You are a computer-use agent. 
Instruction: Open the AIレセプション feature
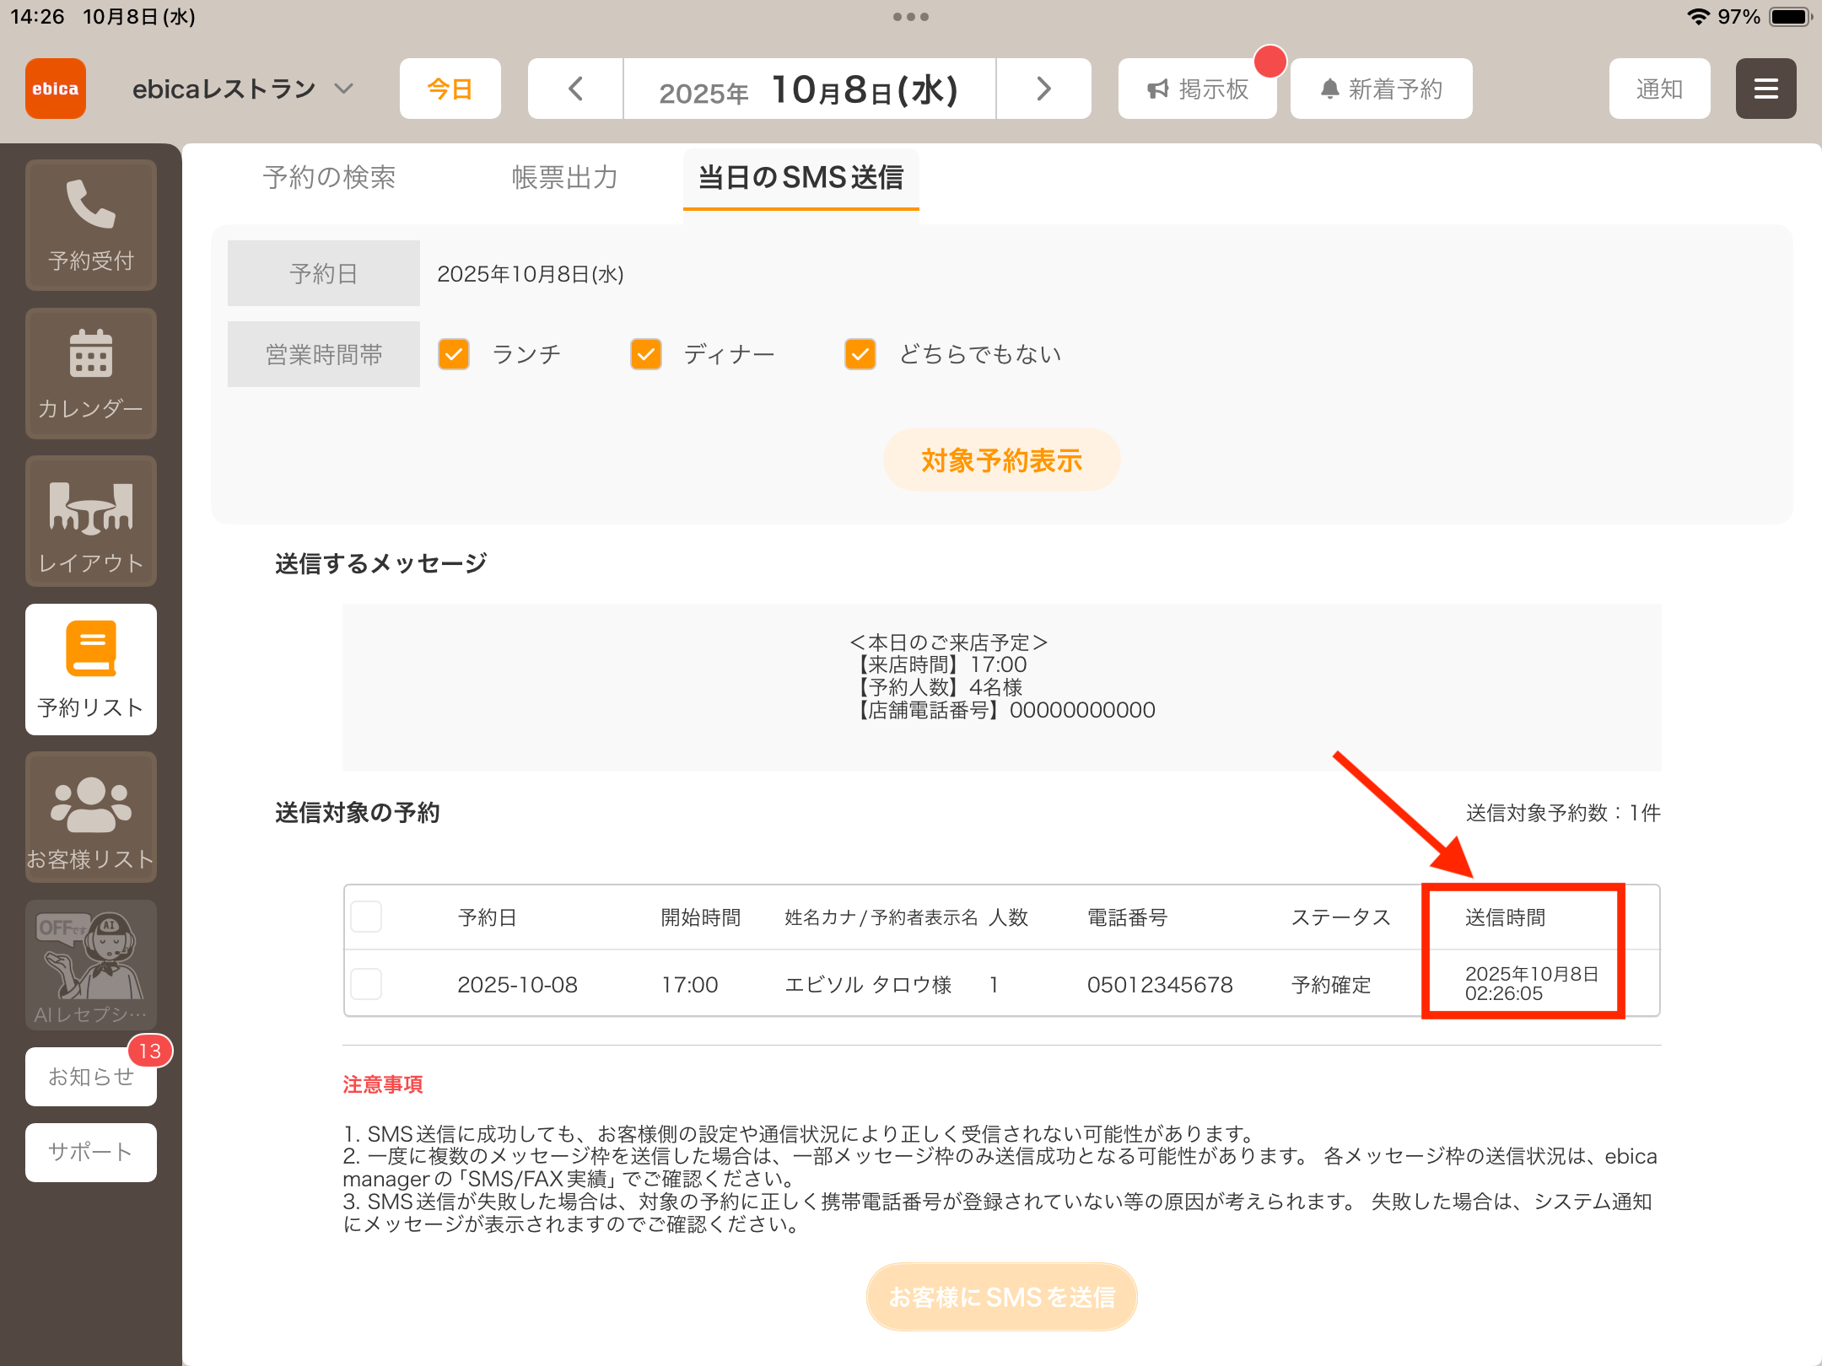click(x=91, y=965)
